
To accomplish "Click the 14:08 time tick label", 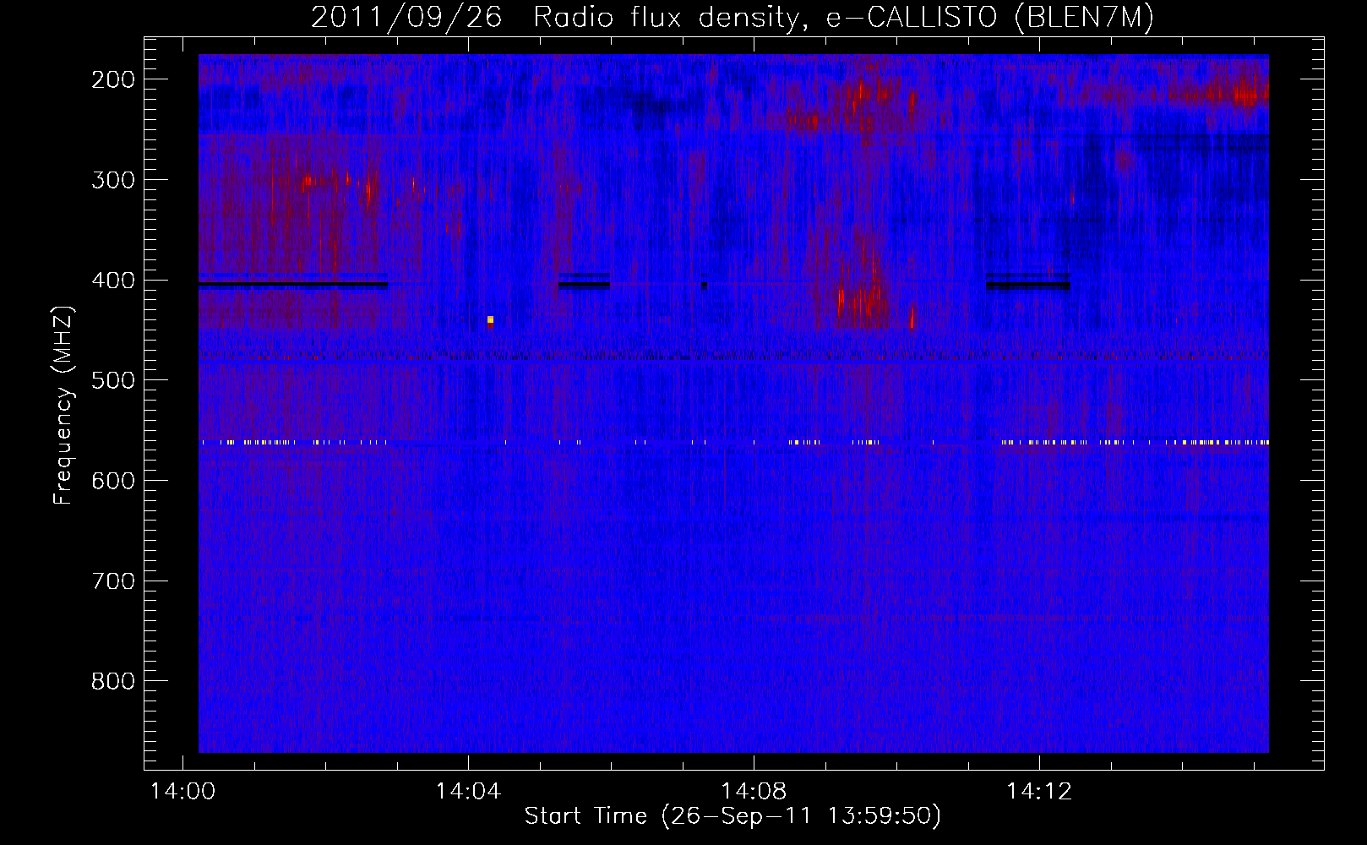I will (754, 792).
